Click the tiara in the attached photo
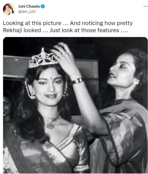148x174 pixels. (43, 58)
